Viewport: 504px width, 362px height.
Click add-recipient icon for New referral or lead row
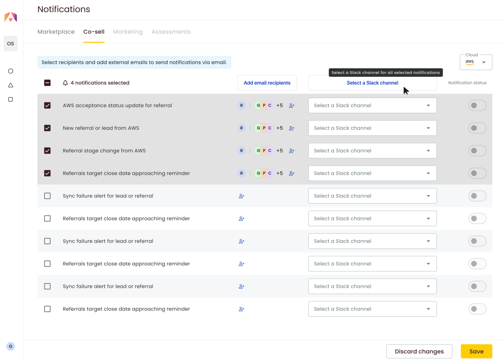292,128
